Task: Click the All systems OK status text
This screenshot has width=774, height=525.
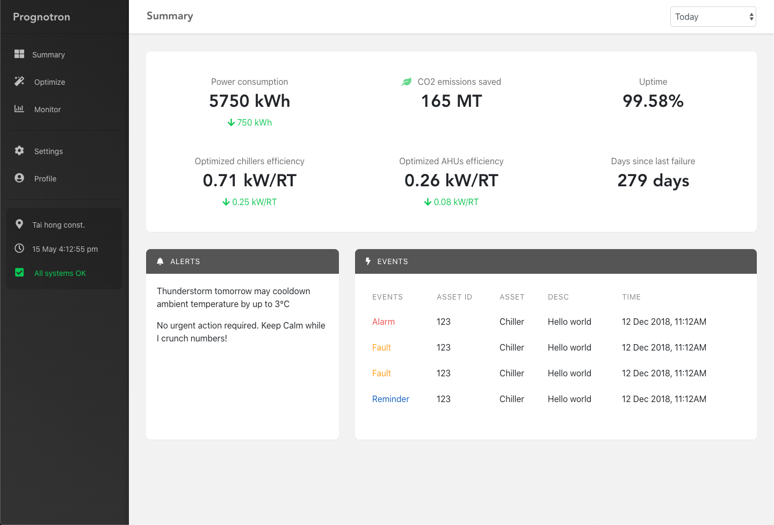Action: tap(60, 273)
